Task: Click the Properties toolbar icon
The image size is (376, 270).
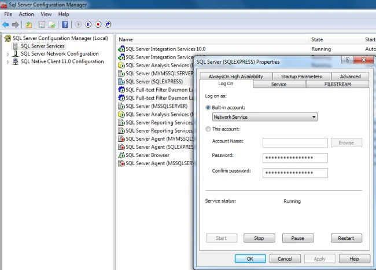Action: tap(42, 24)
